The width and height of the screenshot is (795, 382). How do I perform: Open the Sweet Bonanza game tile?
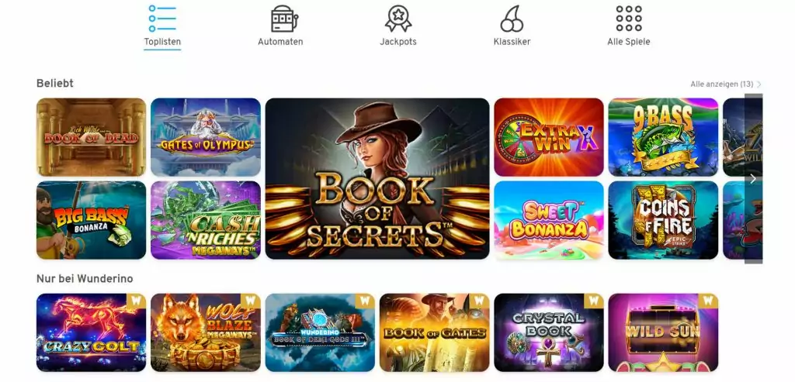coord(549,220)
